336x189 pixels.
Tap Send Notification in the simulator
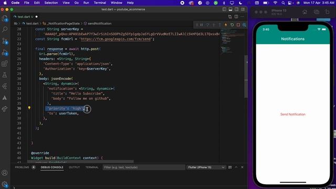pyautogui.click(x=293, y=114)
